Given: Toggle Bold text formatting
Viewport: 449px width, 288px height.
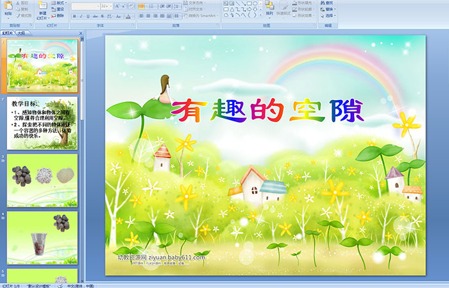Looking at the screenshot, I should pyautogui.click(x=73, y=15).
